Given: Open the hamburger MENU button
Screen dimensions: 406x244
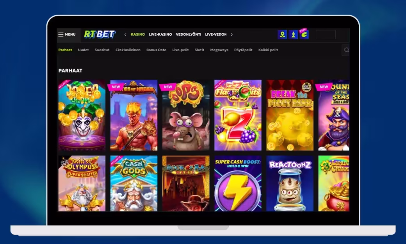Looking at the screenshot, I should pos(67,34).
